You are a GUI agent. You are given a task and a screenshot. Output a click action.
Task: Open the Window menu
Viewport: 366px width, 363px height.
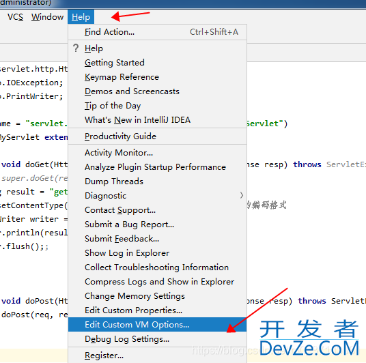pos(47,17)
